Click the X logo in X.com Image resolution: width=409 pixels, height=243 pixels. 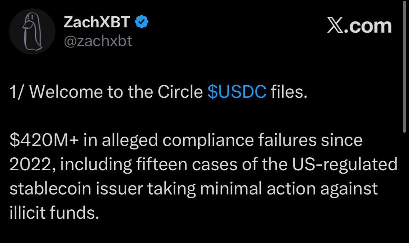(335, 26)
